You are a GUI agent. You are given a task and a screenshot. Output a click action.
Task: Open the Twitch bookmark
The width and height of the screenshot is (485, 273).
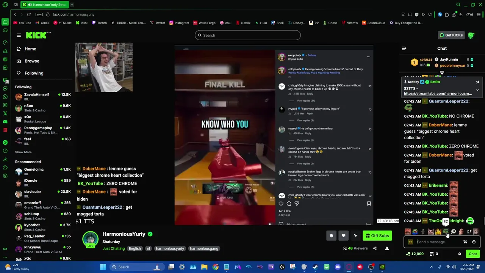pos(99,23)
